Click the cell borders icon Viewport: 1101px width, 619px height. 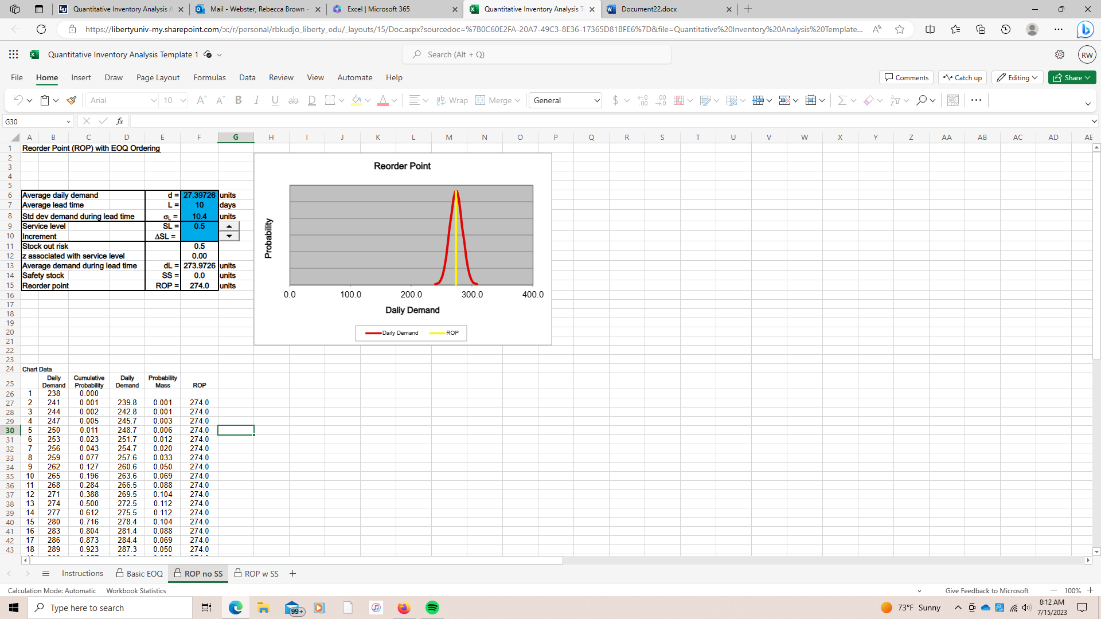click(x=330, y=100)
